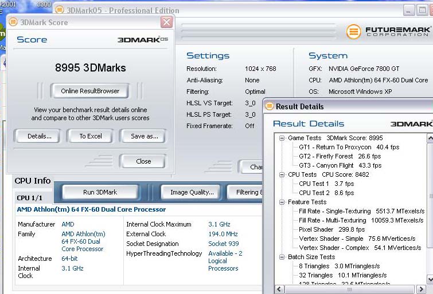
Task: Click the Result Details window title icon
Action: (269, 106)
